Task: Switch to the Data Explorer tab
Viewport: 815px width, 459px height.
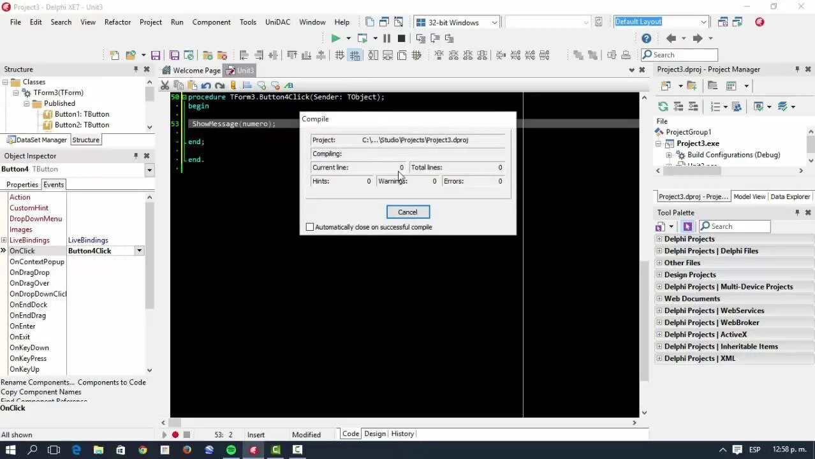Action: click(x=790, y=196)
